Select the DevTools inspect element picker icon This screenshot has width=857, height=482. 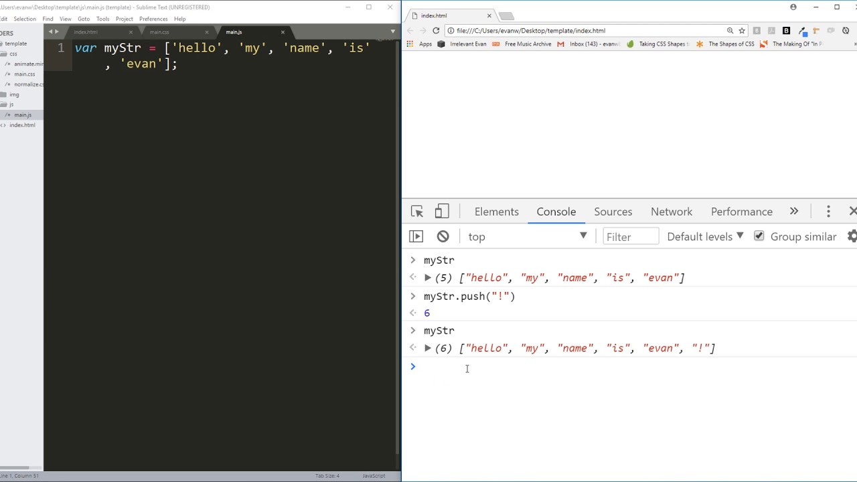(417, 212)
